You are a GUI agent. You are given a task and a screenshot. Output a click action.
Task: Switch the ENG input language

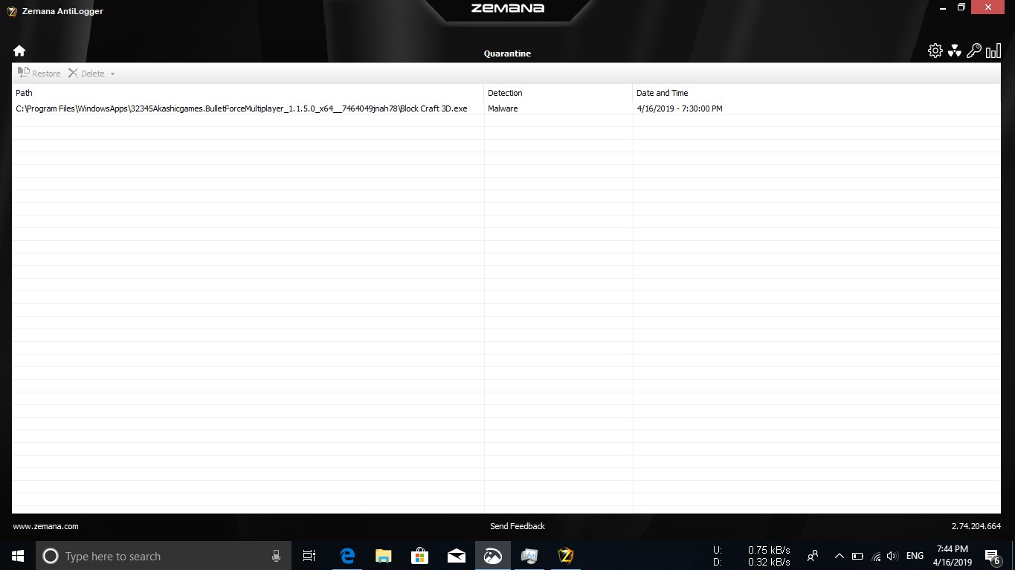pos(915,556)
